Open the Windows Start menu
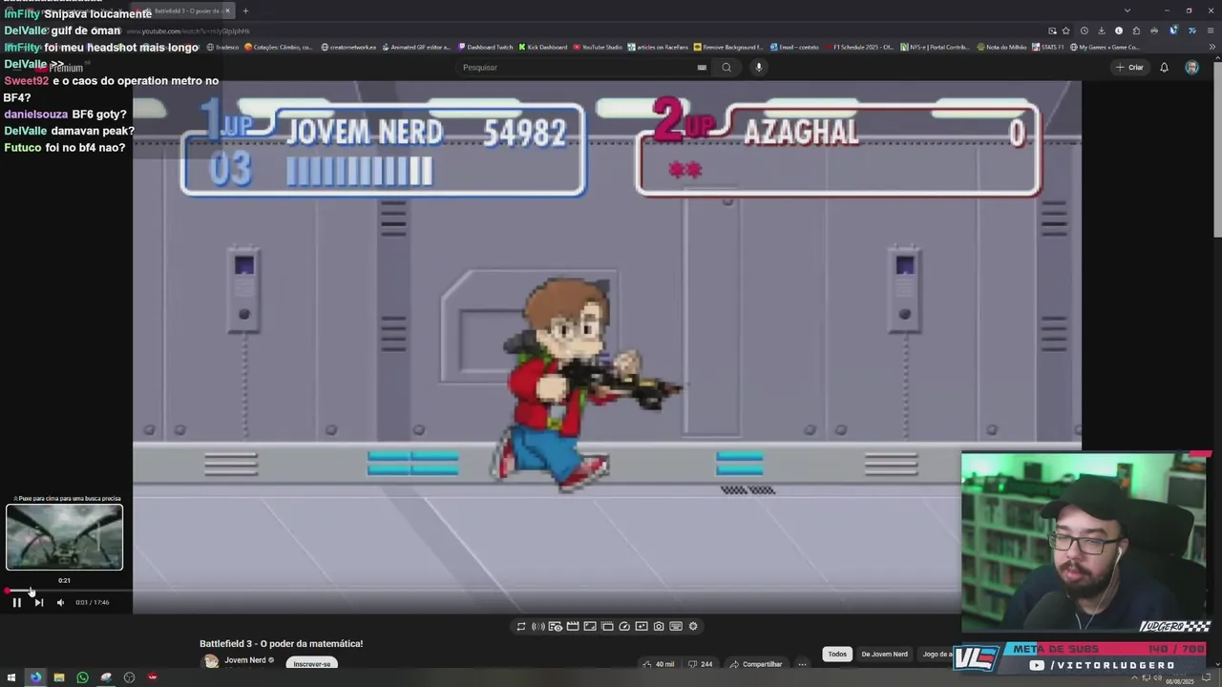The image size is (1222, 687). pos(12,677)
